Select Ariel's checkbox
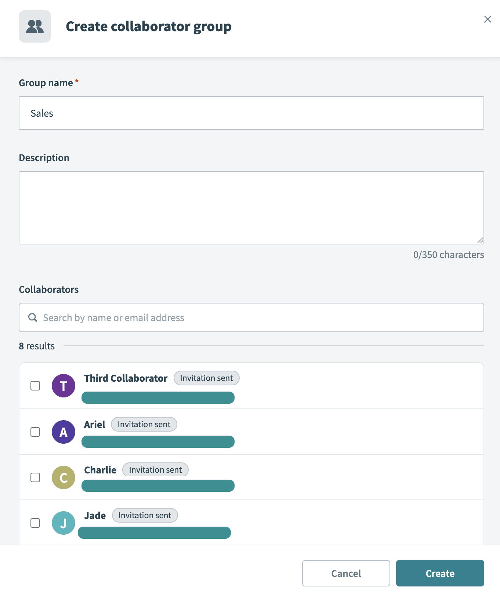This screenshot has width=500, height=596. click(35, 432)
